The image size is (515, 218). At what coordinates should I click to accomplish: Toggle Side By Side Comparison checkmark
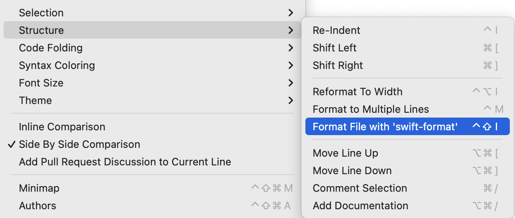coord(79,144)
